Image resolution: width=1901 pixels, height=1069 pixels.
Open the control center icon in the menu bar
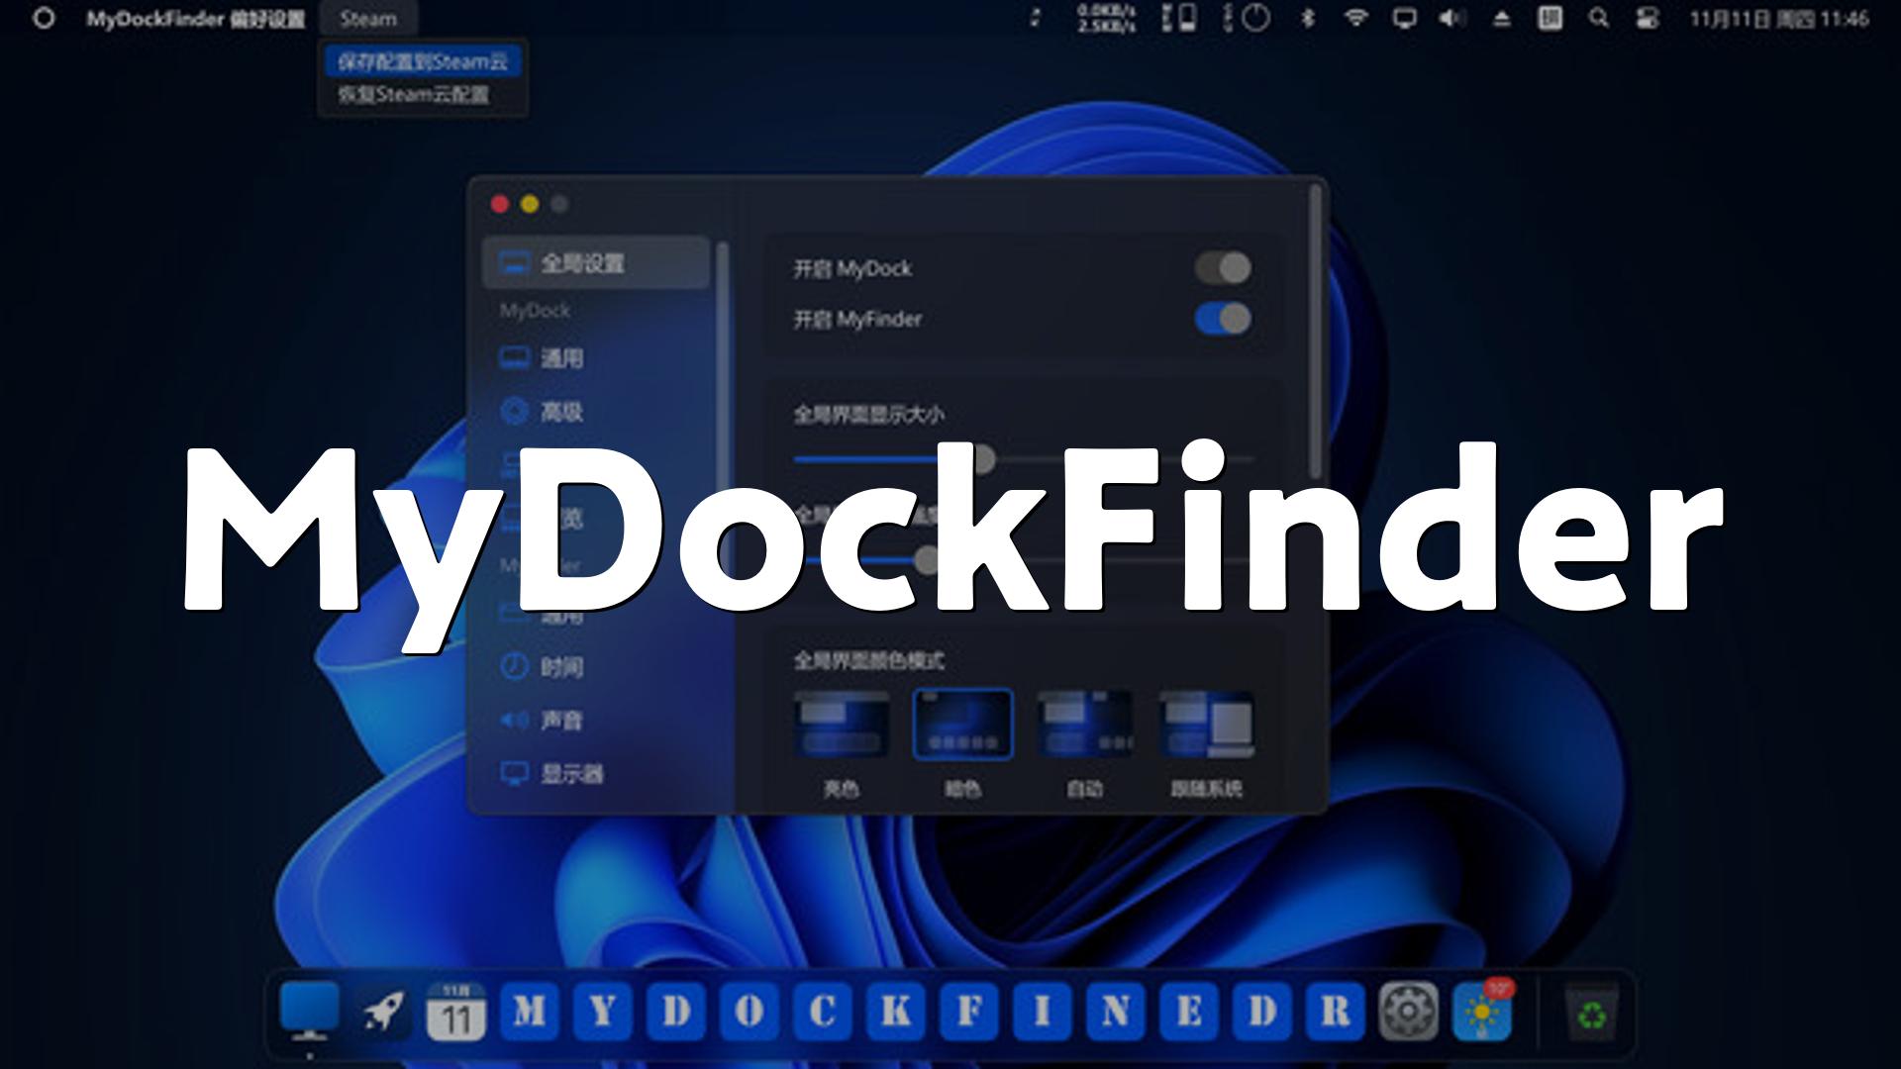pyautogui.click(x=1648, y=18)
